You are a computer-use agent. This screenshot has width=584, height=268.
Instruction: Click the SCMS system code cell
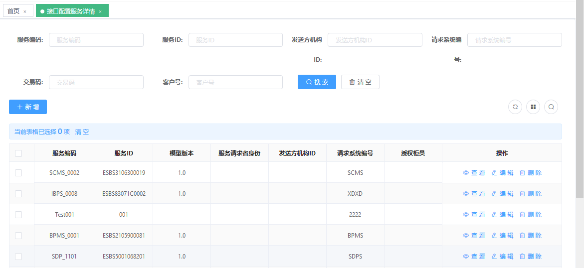[355, 173]
